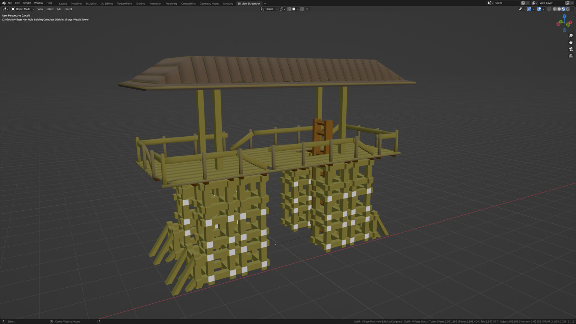This screenshot has height=324, width=576.
Task: Open the viewport View menu
Action: coord(40,9)
